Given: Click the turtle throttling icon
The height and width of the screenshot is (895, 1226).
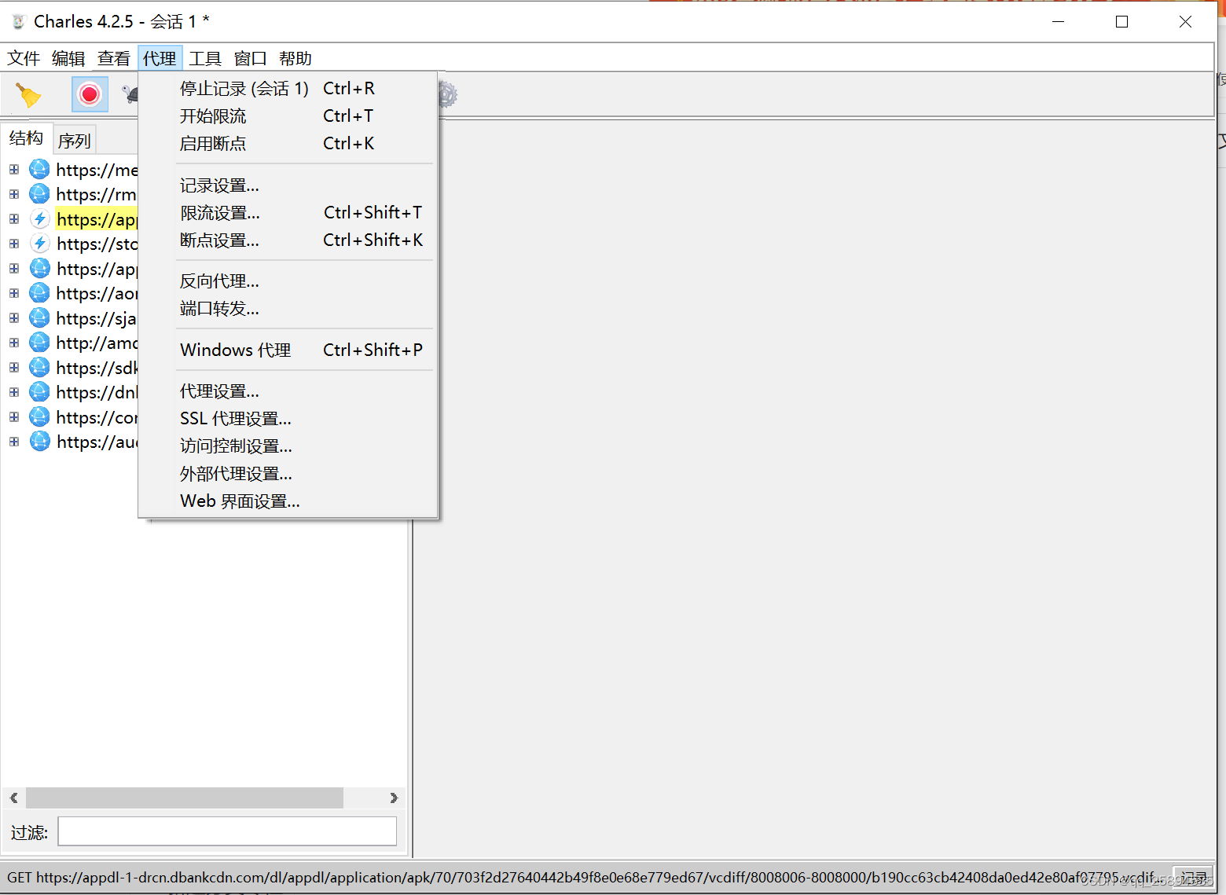Looking at the screenshot, I should click(130, 95).
